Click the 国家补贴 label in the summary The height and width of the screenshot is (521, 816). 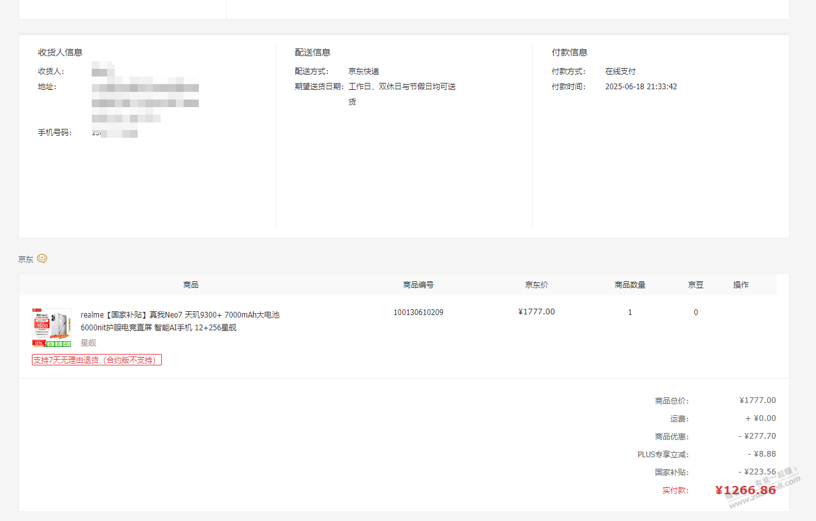click(672, 473)
